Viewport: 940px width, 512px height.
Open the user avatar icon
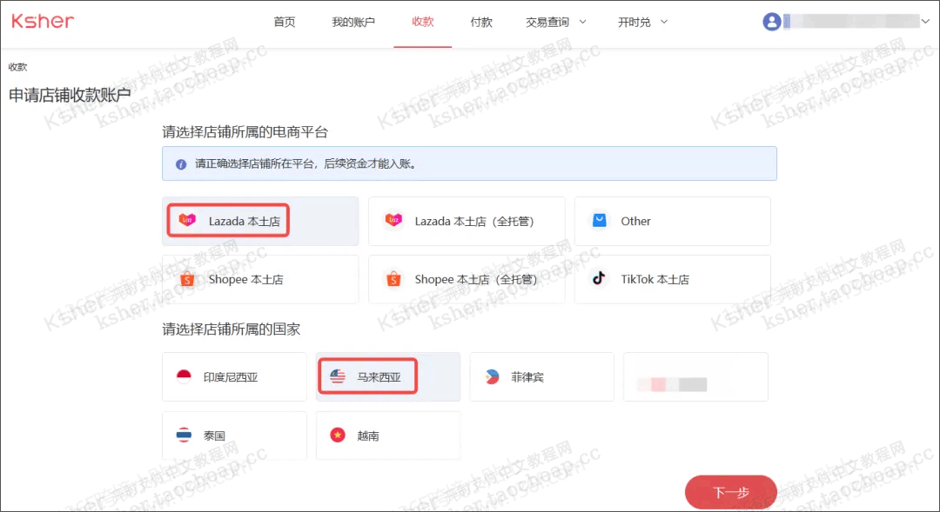[x=771, y=22]
